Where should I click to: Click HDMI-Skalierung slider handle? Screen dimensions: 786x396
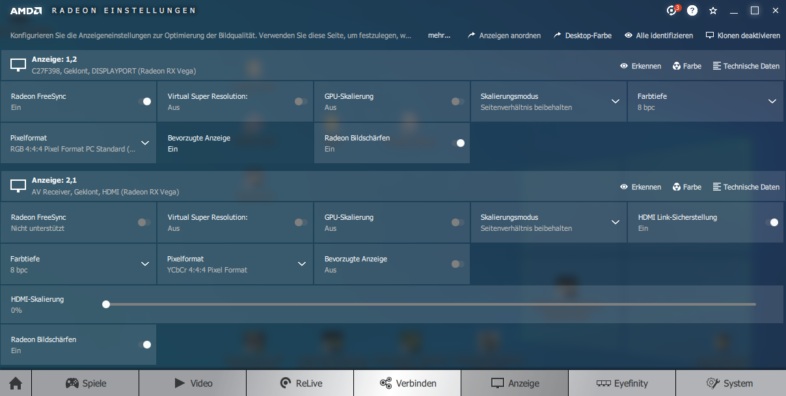(106, 304)
